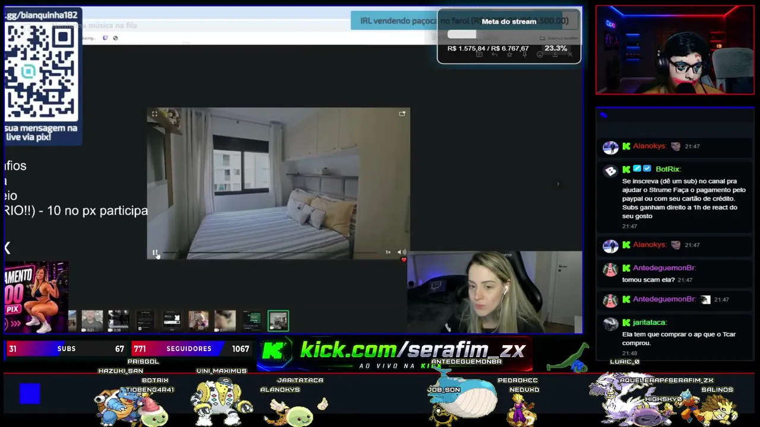Viewport: 760px width, 427px height.
Task: Pause the bedroom video playback
Action: [155, 253]
